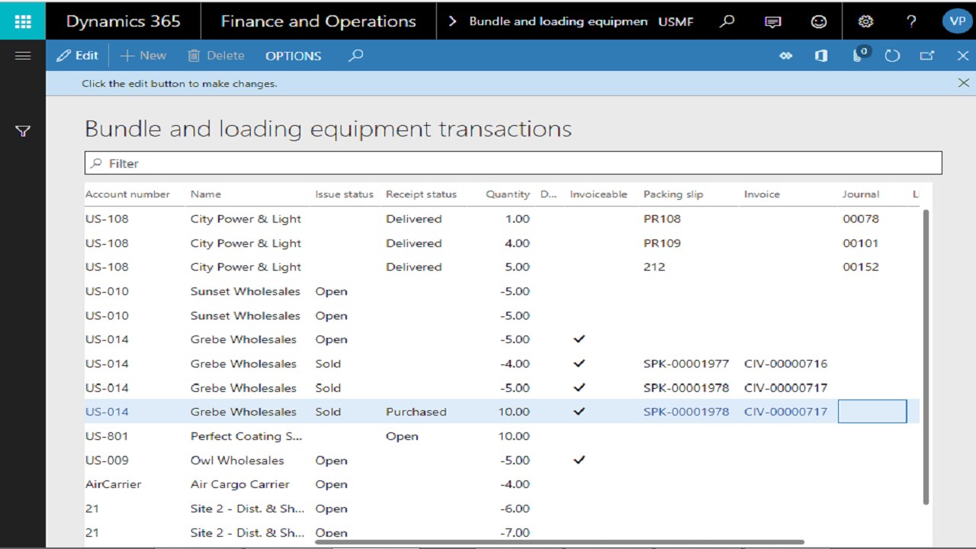Open the Settings gear menu
976x549 pixels.
click(865, 21)
